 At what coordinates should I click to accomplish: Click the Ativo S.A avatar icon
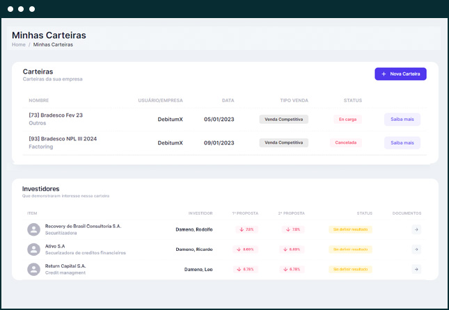tap(33, 249)
